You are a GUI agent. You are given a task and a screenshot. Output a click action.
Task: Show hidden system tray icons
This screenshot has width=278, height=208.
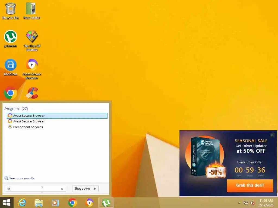tap(239, 203)
